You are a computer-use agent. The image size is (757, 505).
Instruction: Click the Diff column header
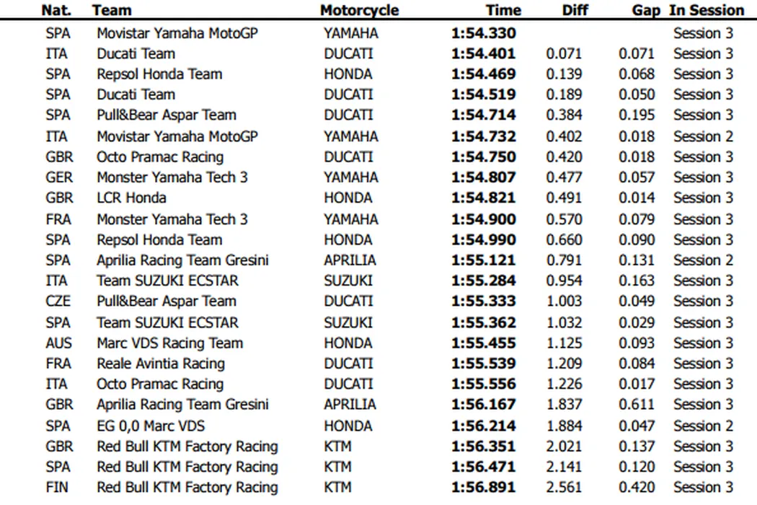[x=576, y=11]
